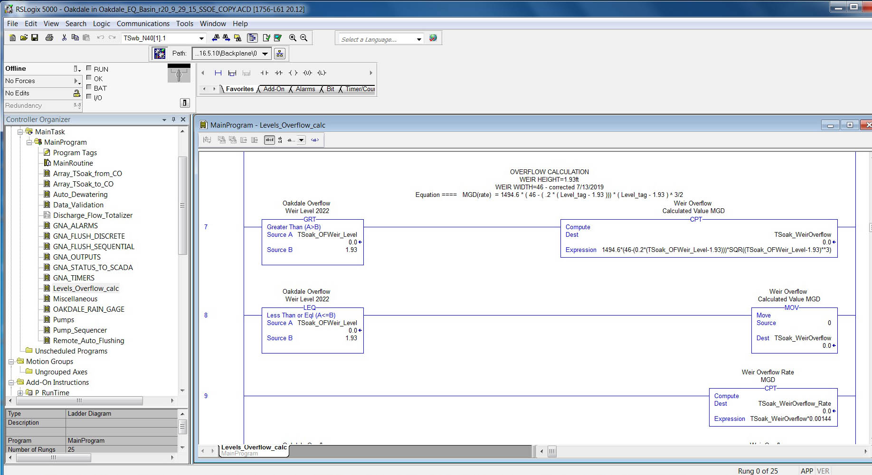Open the RSWho network browse icon
The height and width of the screenshot is (475, 872).
(280, 54)
